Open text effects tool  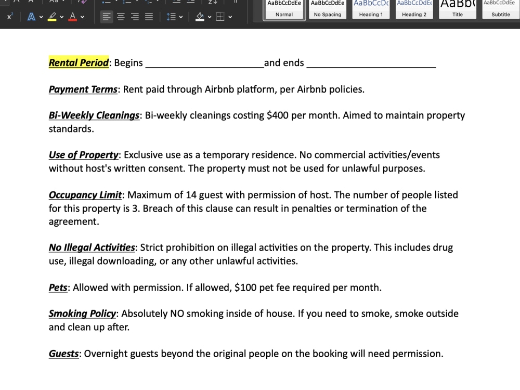(x=31, y=17)
